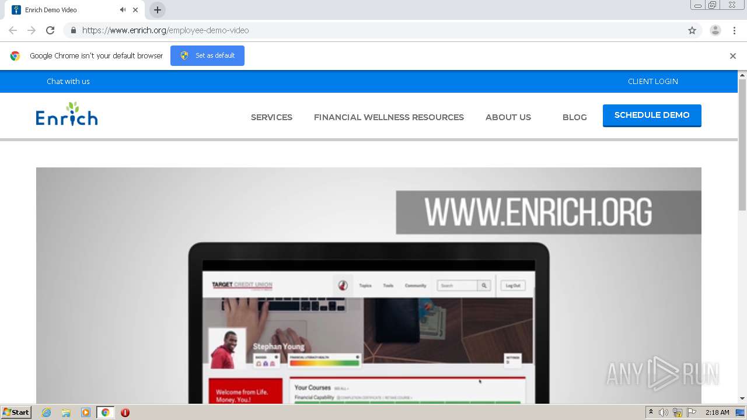747x420 pixels.
Task: Open the Chrome profile avatar menu
Action: 715,30
